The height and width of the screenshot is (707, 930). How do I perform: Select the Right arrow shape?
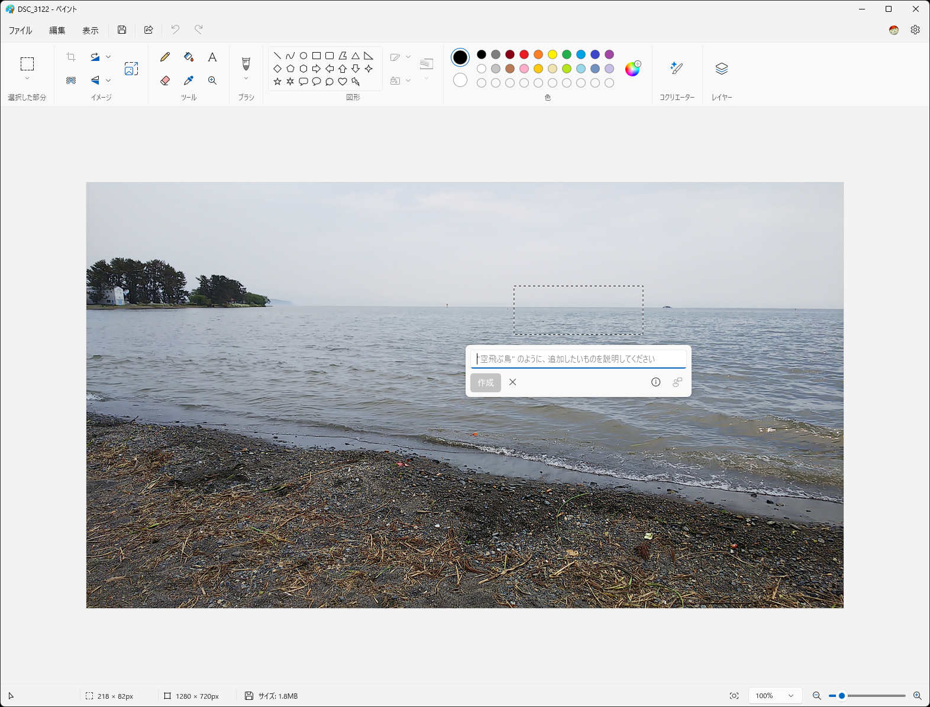(x=317, y=69)
